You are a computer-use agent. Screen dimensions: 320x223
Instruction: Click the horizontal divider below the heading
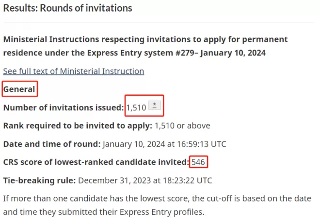point(159,22)
